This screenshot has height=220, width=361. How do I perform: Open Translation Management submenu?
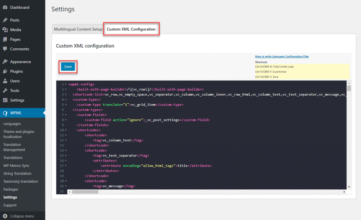click(x=14, y=147)
